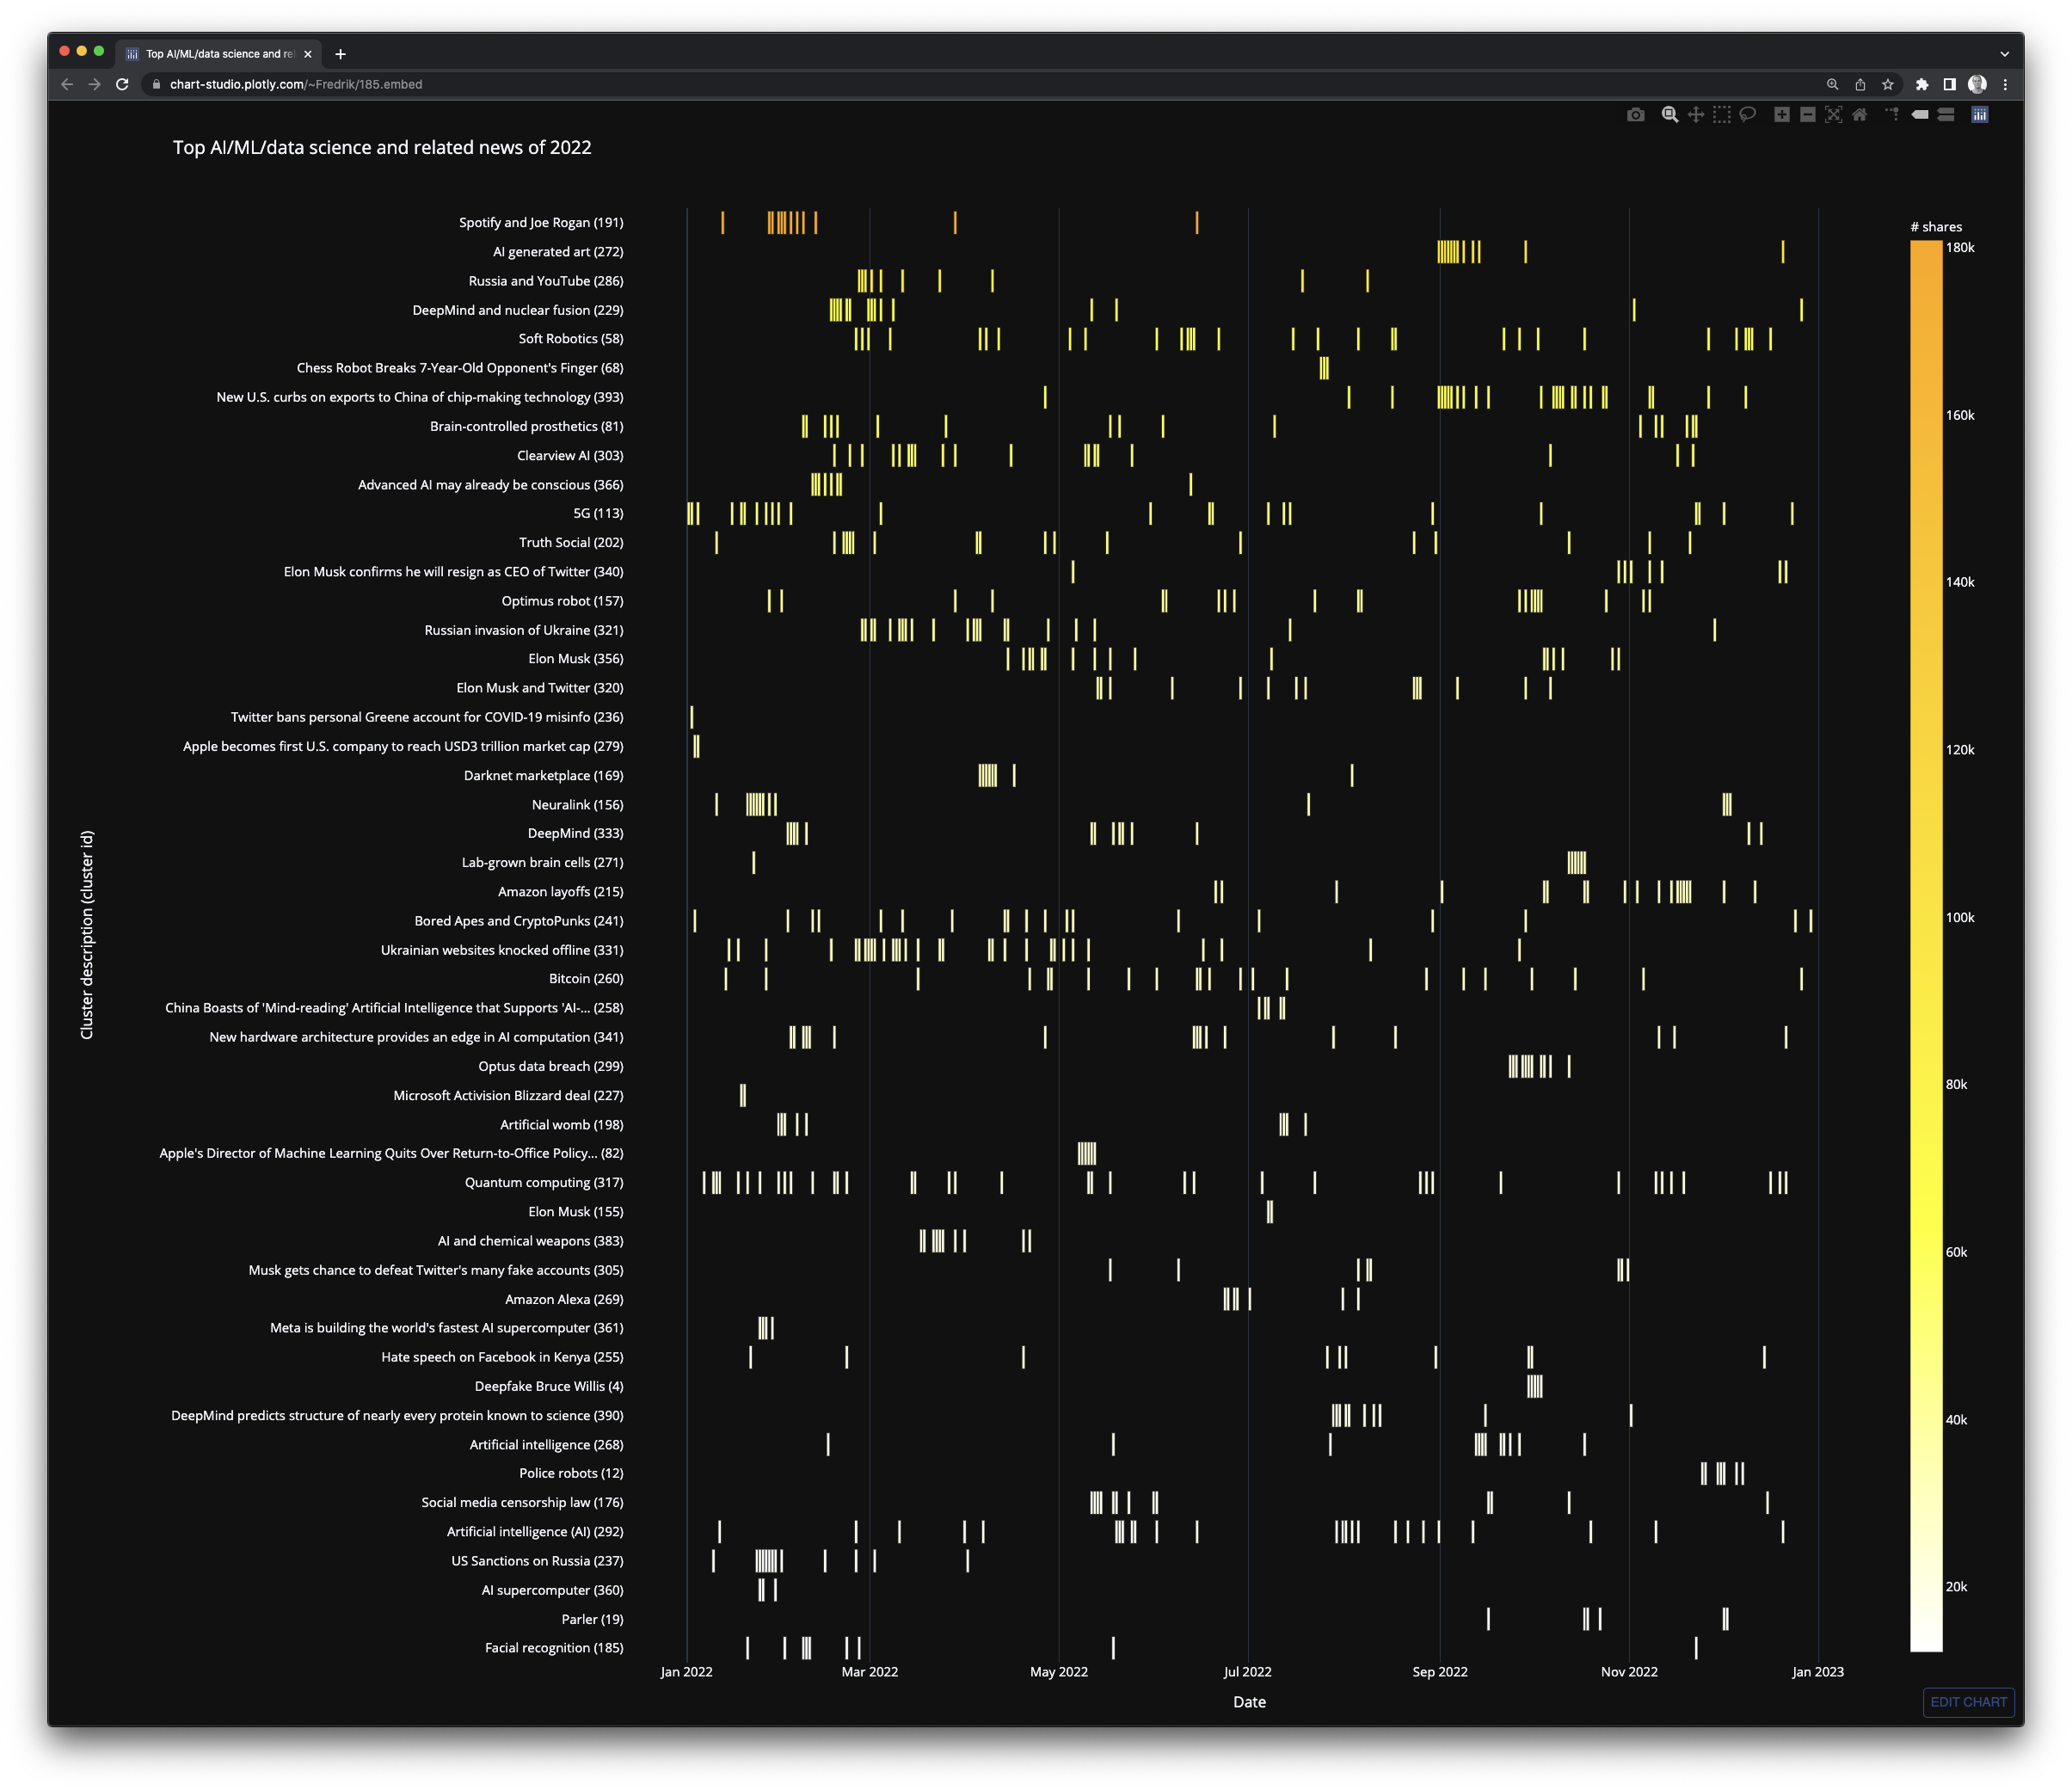Click the 'Parler (19)' label

click(592, 1620)
